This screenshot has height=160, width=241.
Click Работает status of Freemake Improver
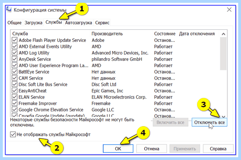163,103
